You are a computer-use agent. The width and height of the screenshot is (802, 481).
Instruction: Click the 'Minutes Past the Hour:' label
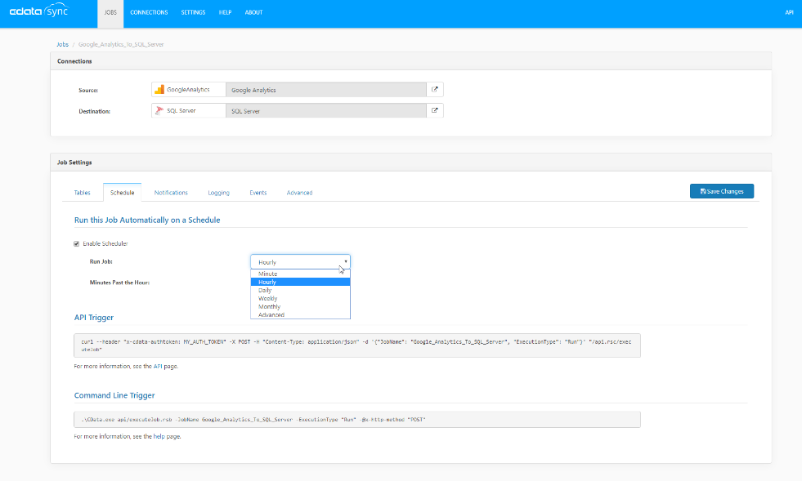[x=119, y=283]
